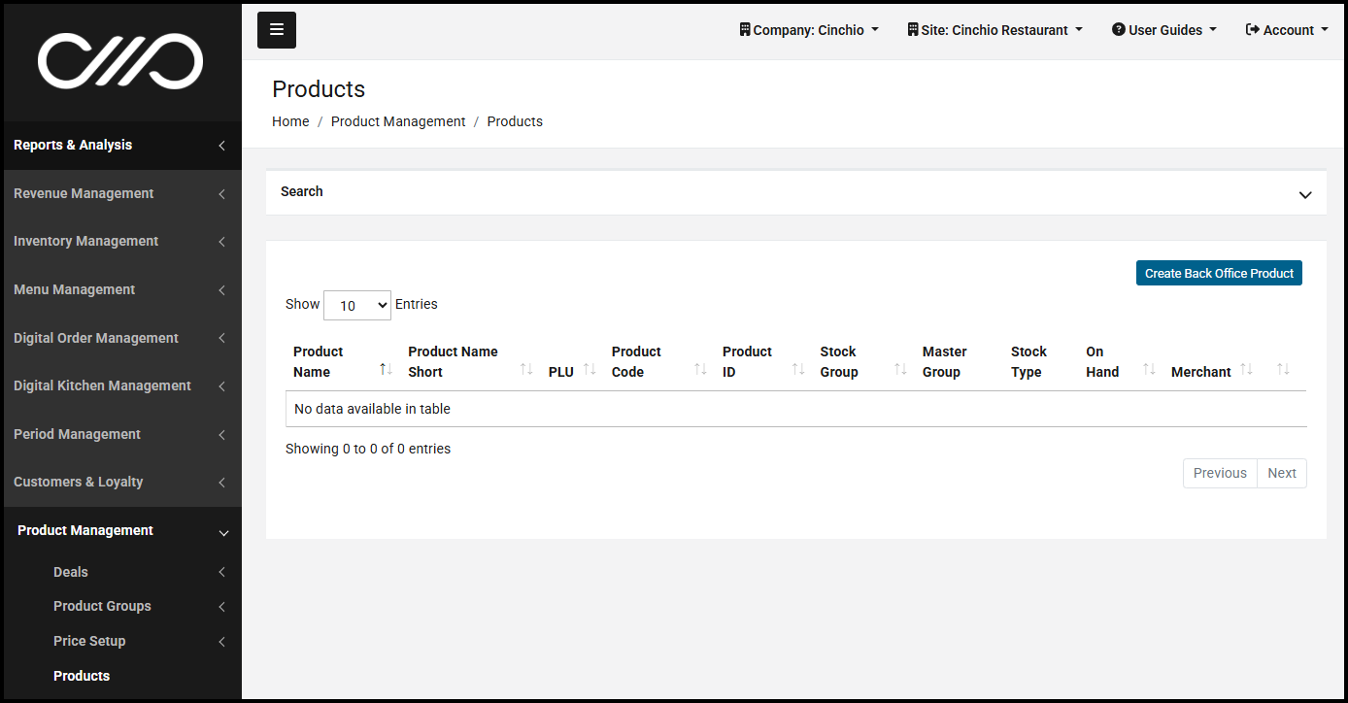This screenshot has width=1348, height=703.
Task: Click the Search panel title text
Action: click(302, 191)
